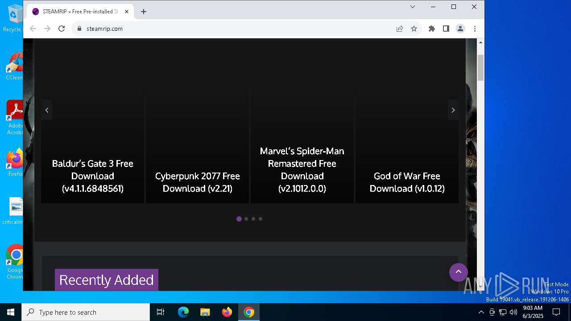The image size is (571, 321).
Task: Open File Explorer from taskbar
Action: click(x=205, y=312)
